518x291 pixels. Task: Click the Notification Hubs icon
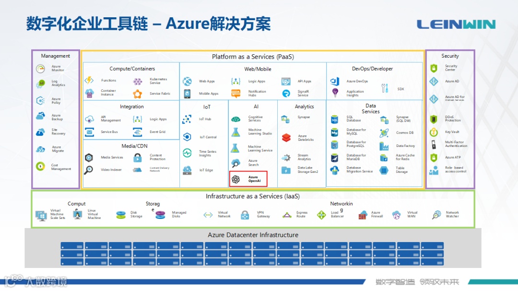[x=236, y=94]
